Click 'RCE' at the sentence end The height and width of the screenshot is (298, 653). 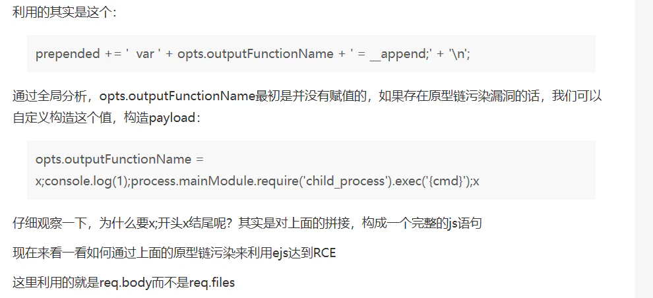pos(325,253)
